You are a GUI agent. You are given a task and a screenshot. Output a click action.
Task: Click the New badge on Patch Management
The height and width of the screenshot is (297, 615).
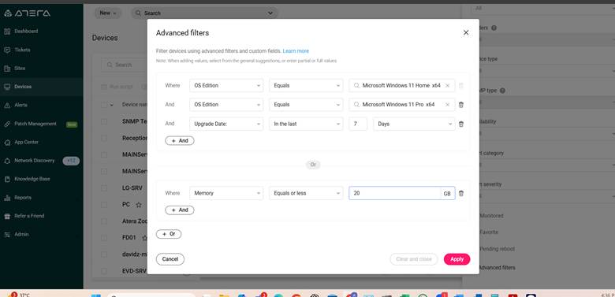pyautogui.click(x=72, y=124)
